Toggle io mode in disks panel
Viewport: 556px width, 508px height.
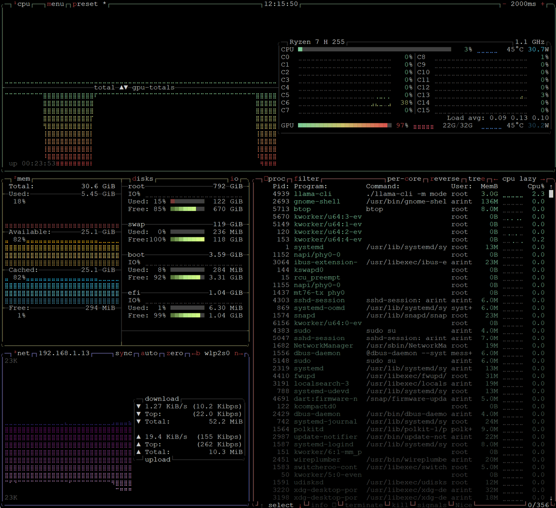tap(235, 179)
